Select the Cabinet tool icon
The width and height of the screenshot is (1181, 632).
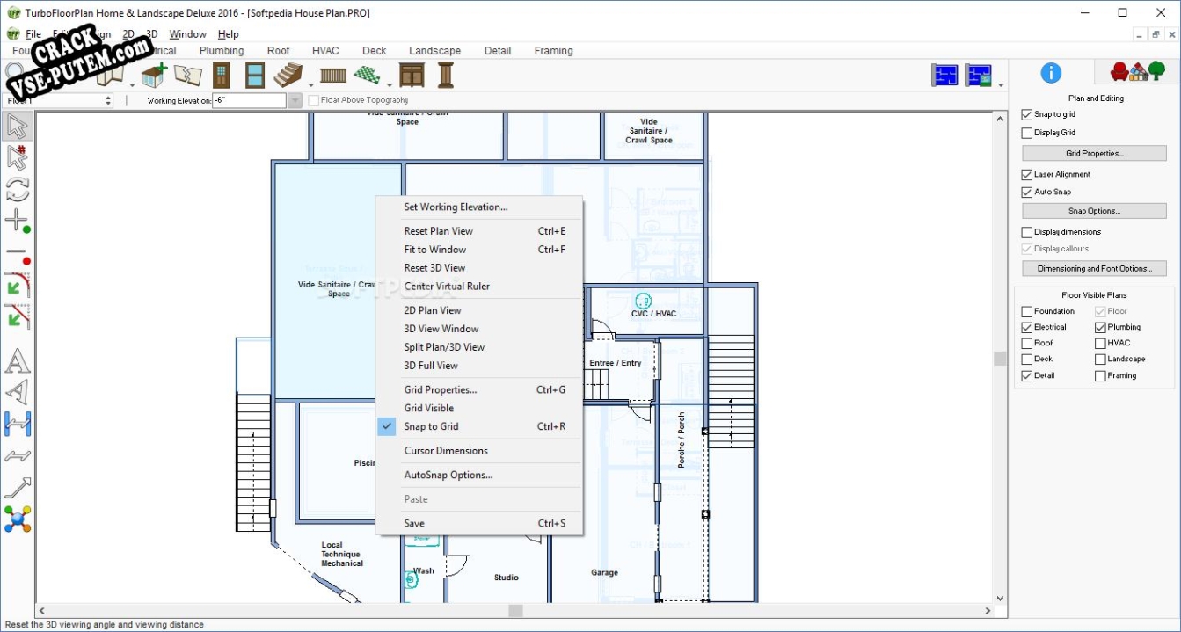click(x=412, y=76)
